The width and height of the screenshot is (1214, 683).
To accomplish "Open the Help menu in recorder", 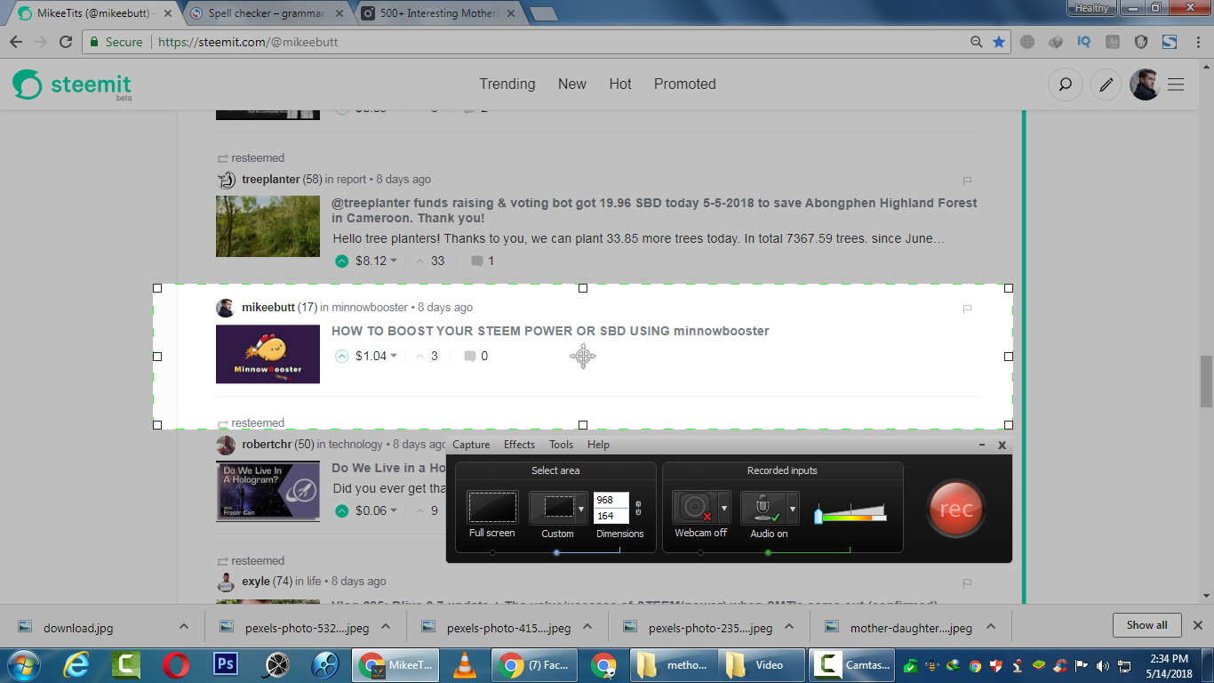I will pyautogui.click(x=598, y=445).
